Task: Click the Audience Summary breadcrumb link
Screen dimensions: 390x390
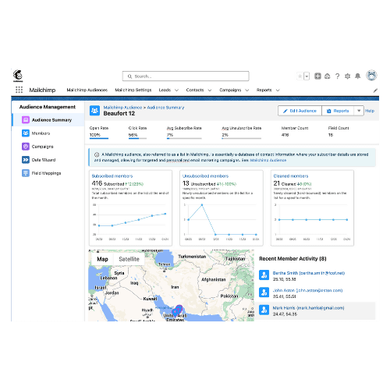Action: pyautogui.click(x=165, y=108)
